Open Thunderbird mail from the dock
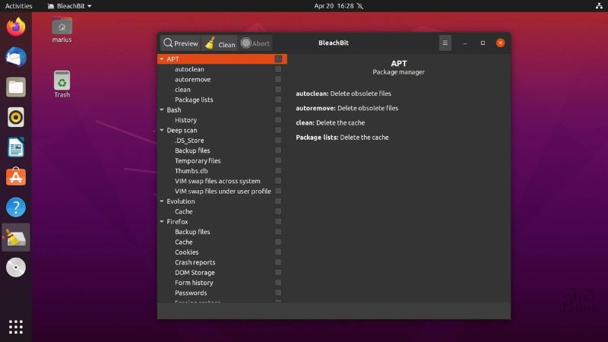Viewport: 608px width, 342px height. pos(16,57)
